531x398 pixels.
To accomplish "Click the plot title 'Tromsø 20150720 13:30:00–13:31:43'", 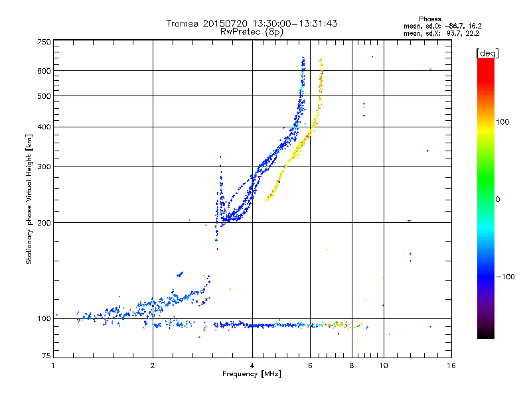I will (252, 23).
